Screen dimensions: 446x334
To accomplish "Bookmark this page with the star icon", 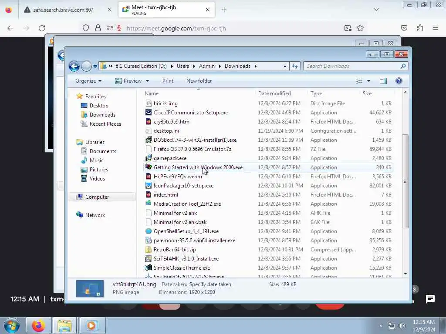I will point(360,28).
